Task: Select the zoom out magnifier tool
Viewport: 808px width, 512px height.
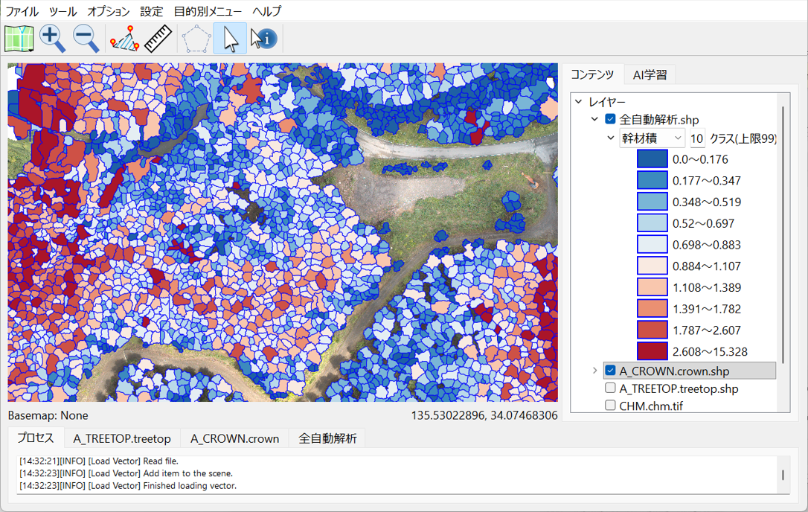Action: coord(86,39)
